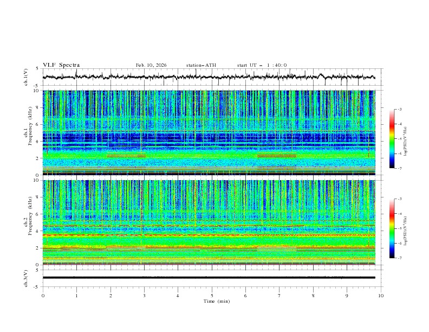The width and height of the screenshot is (429, 332).
Task: Click the "VLF Spectra" plot title
Action: coord(61,65)
